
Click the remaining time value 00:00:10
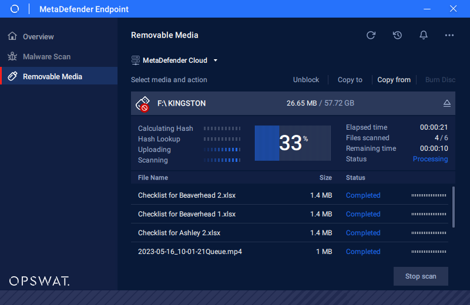(434, 148)
